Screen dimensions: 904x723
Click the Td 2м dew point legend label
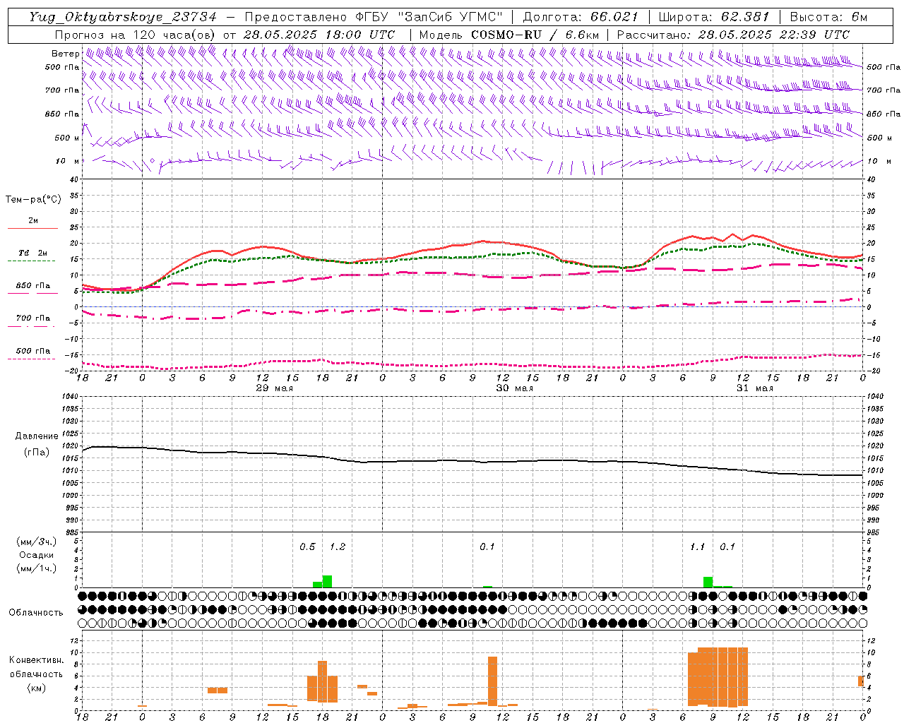pyautogui.click(x=32, y=253)
